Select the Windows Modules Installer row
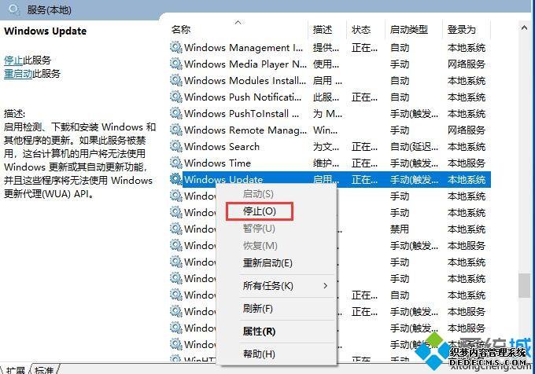The image size is (535, 374). point(330,80)
